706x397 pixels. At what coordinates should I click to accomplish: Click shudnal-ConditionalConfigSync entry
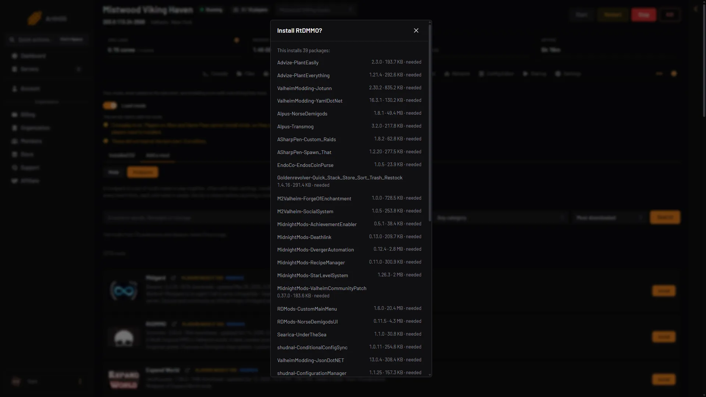349,347
